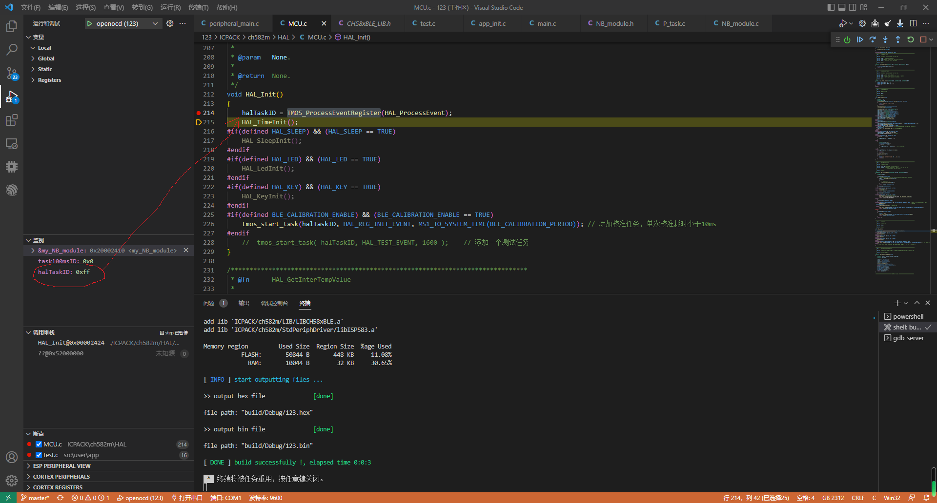Click debug Continue button in debug toolbar
This screenshot has width=937, height=503.
click(x=860, y=39)
